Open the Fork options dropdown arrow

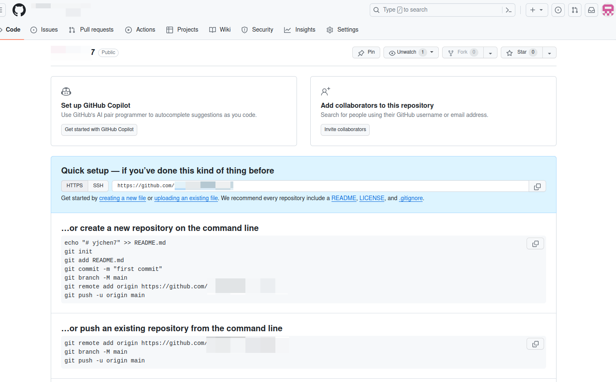click(x=490, y=53)
